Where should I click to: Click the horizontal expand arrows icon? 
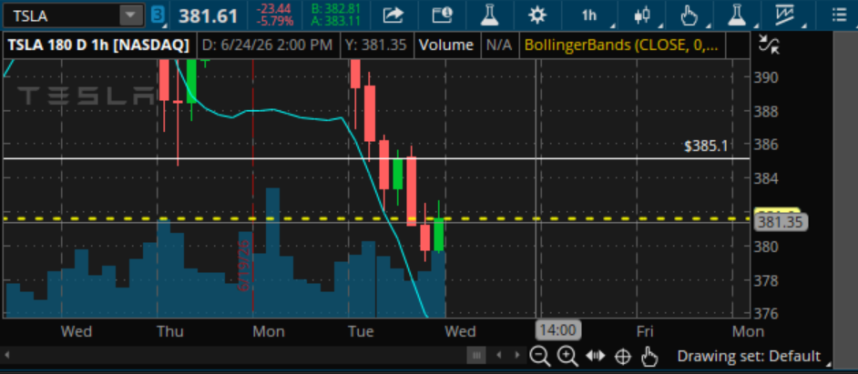[x=596, y=357]
